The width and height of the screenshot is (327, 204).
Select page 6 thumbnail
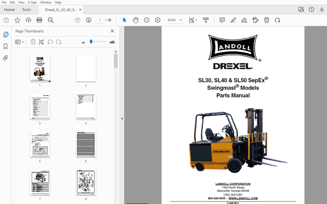[x=86, y=144]
